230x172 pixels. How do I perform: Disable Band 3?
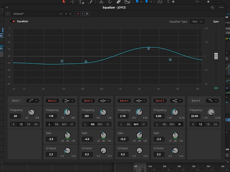click(88, 101)
